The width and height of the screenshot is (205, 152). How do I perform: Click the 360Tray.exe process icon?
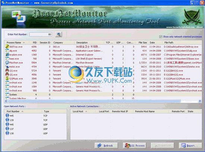pyautogui.click(x=7, y=47)
